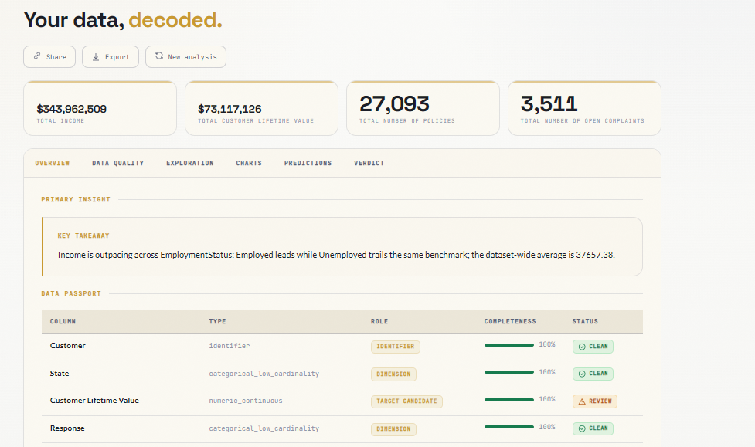The width and height of the screenshot is (755, 447).
Task: Click the Customer Lifetime Value completeness bar
Action: point(509,400)
